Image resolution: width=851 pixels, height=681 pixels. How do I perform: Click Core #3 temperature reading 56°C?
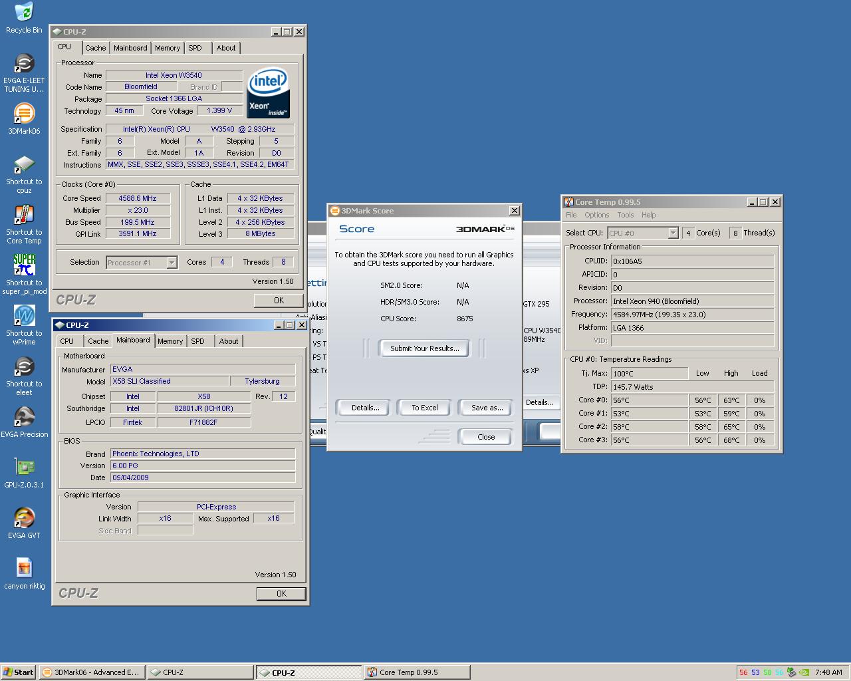(650, 440)
